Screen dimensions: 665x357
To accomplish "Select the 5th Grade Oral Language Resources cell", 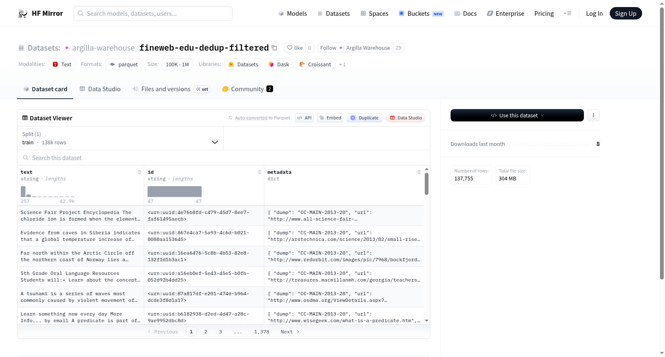I will tap(81, 277).
